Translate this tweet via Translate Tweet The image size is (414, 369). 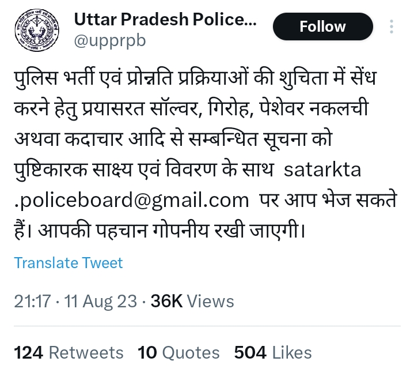pos(69,263)
